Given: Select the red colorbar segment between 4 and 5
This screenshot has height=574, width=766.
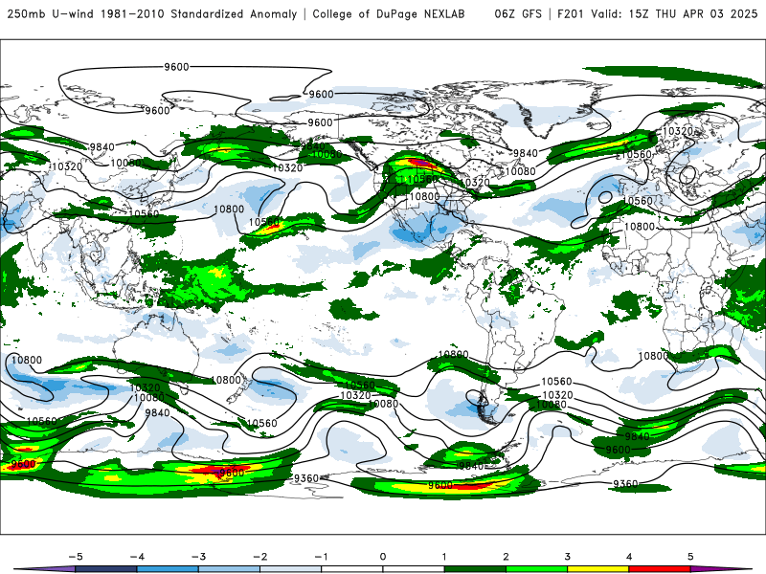Looking at the screenshot, I should pyautogui.click(x=660, y=569).
